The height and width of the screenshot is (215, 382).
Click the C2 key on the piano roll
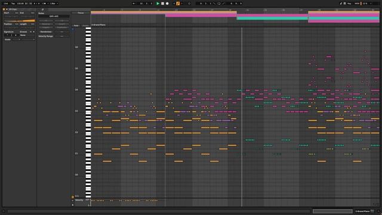tap(88, 133)
